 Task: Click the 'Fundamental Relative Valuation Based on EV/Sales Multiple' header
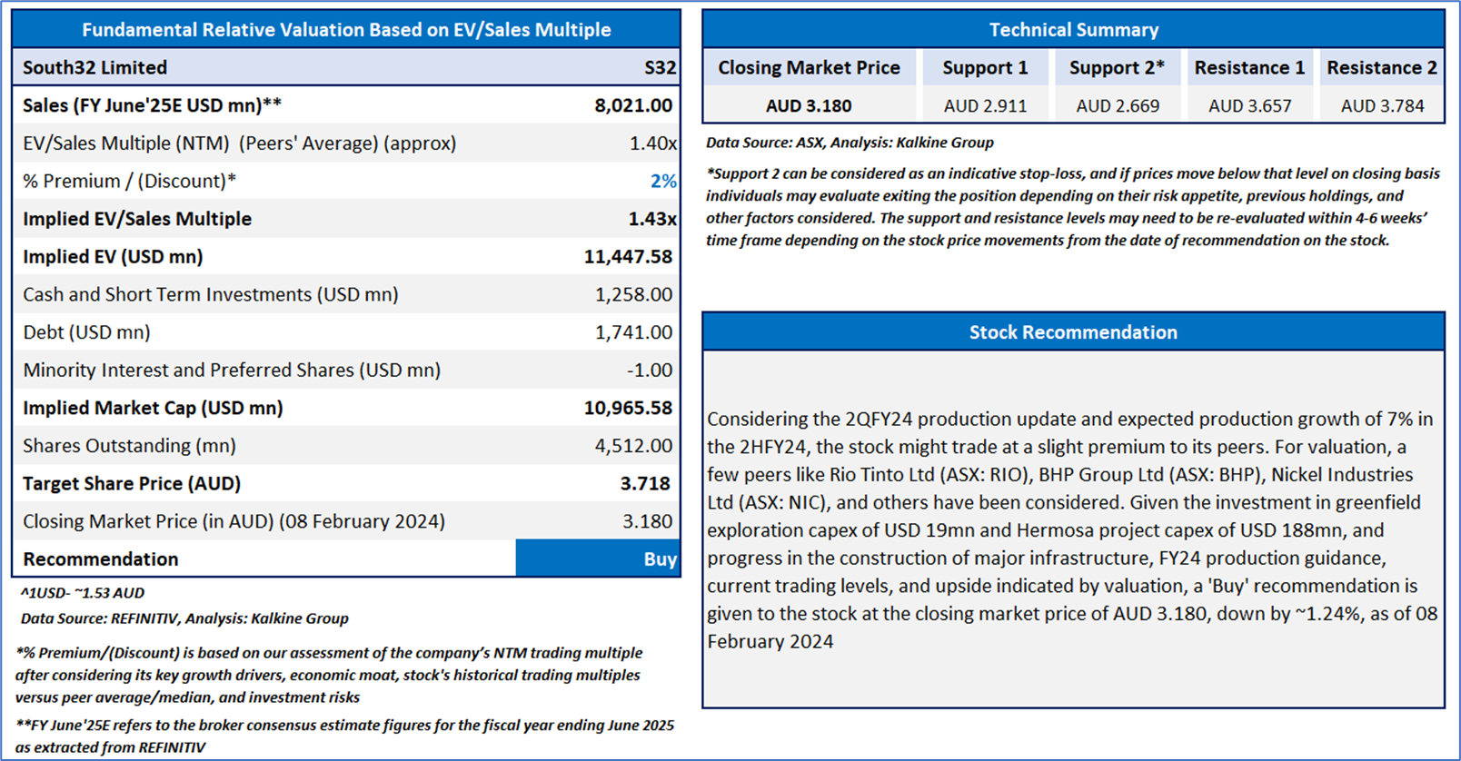coord(346,29)
